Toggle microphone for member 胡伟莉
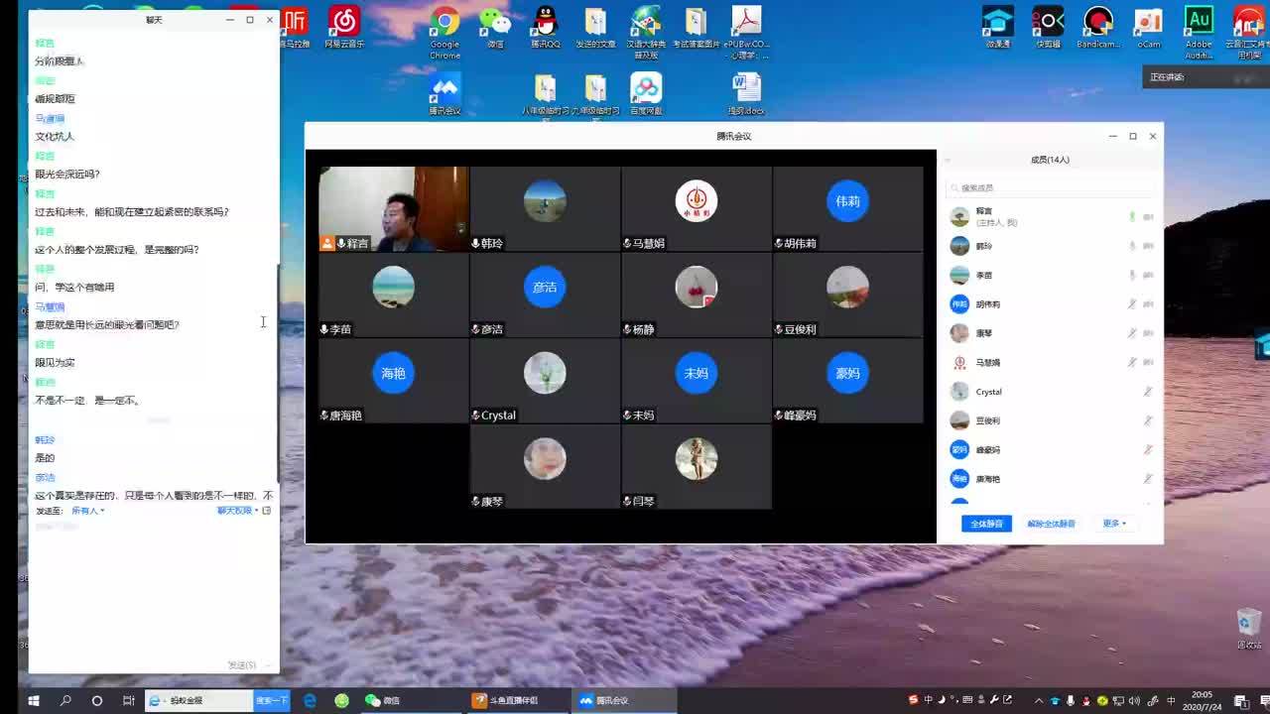1270x714 pixels. [x=1132, y=304]
